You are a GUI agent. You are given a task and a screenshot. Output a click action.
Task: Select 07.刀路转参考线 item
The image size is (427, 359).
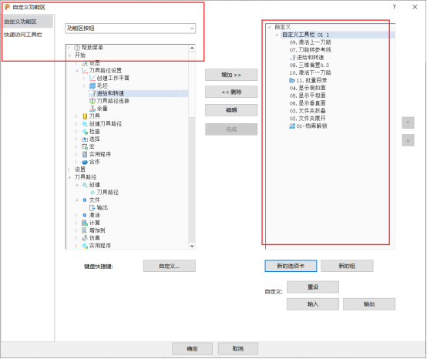pyautogui.click(x=310, y=50)
